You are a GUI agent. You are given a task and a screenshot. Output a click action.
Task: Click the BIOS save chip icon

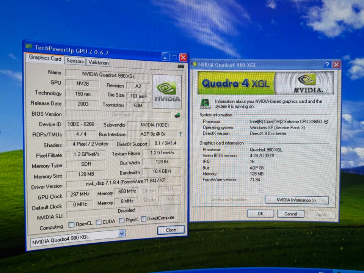(177, 115)
